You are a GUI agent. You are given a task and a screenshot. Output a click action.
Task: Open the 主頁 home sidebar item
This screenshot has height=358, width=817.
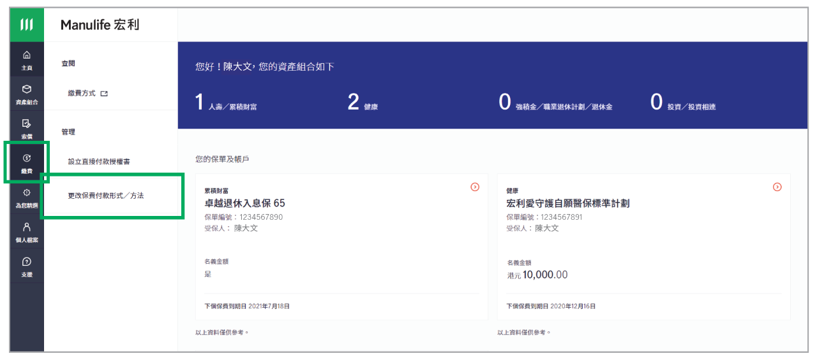click(27, 59)
